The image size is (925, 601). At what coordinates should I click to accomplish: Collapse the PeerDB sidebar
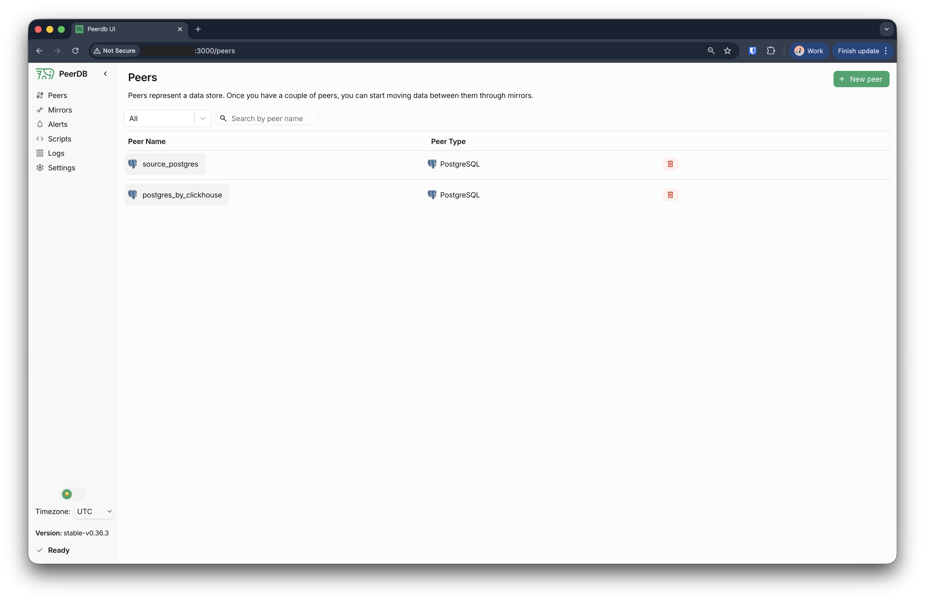(x=105, y=74)
